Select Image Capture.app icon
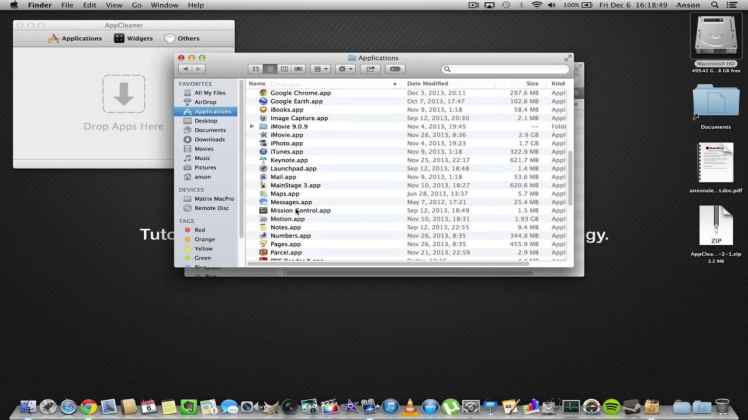This screenshot has height=420, width=748. (x=263, y=118)
